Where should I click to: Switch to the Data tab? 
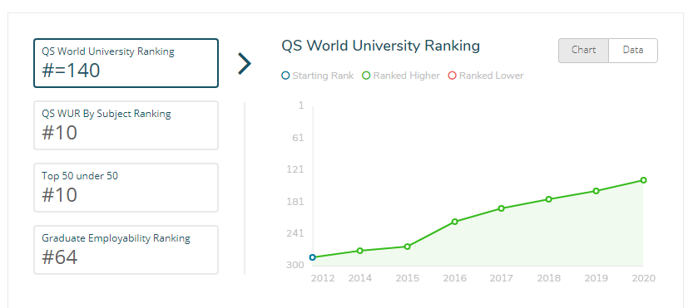click(x=633, y=51)
